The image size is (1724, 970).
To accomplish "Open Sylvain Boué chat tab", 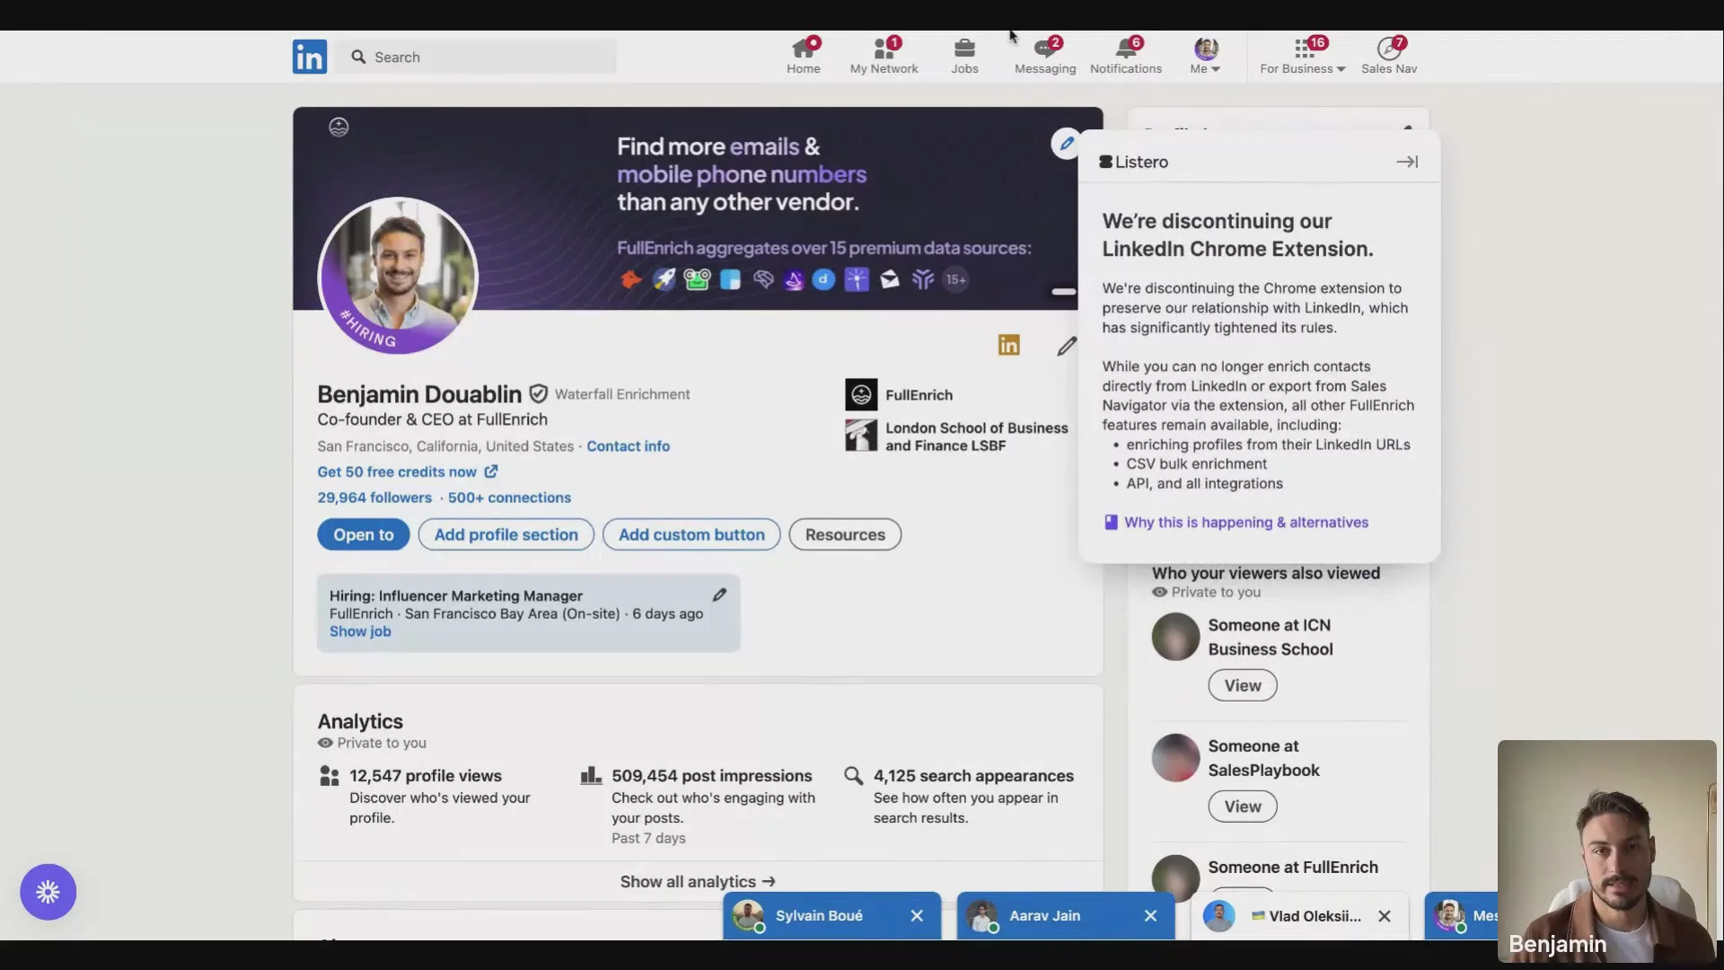I will [x=818, y=916].
